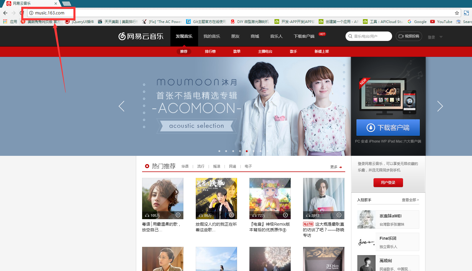Play the 电音 Remix playlist via its play icon

pyautogui.click(x=285, y=215)
